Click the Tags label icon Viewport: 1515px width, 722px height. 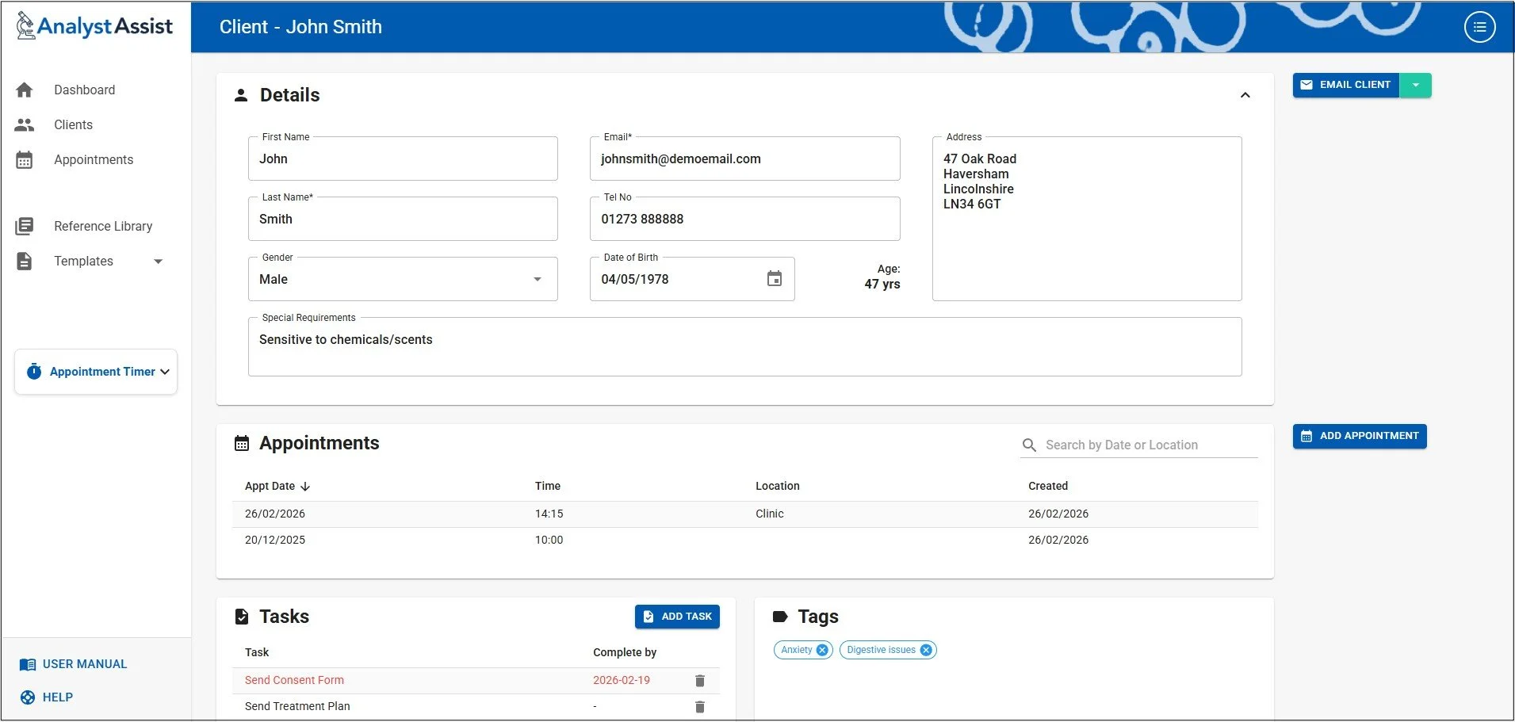[x=780, y=617]
